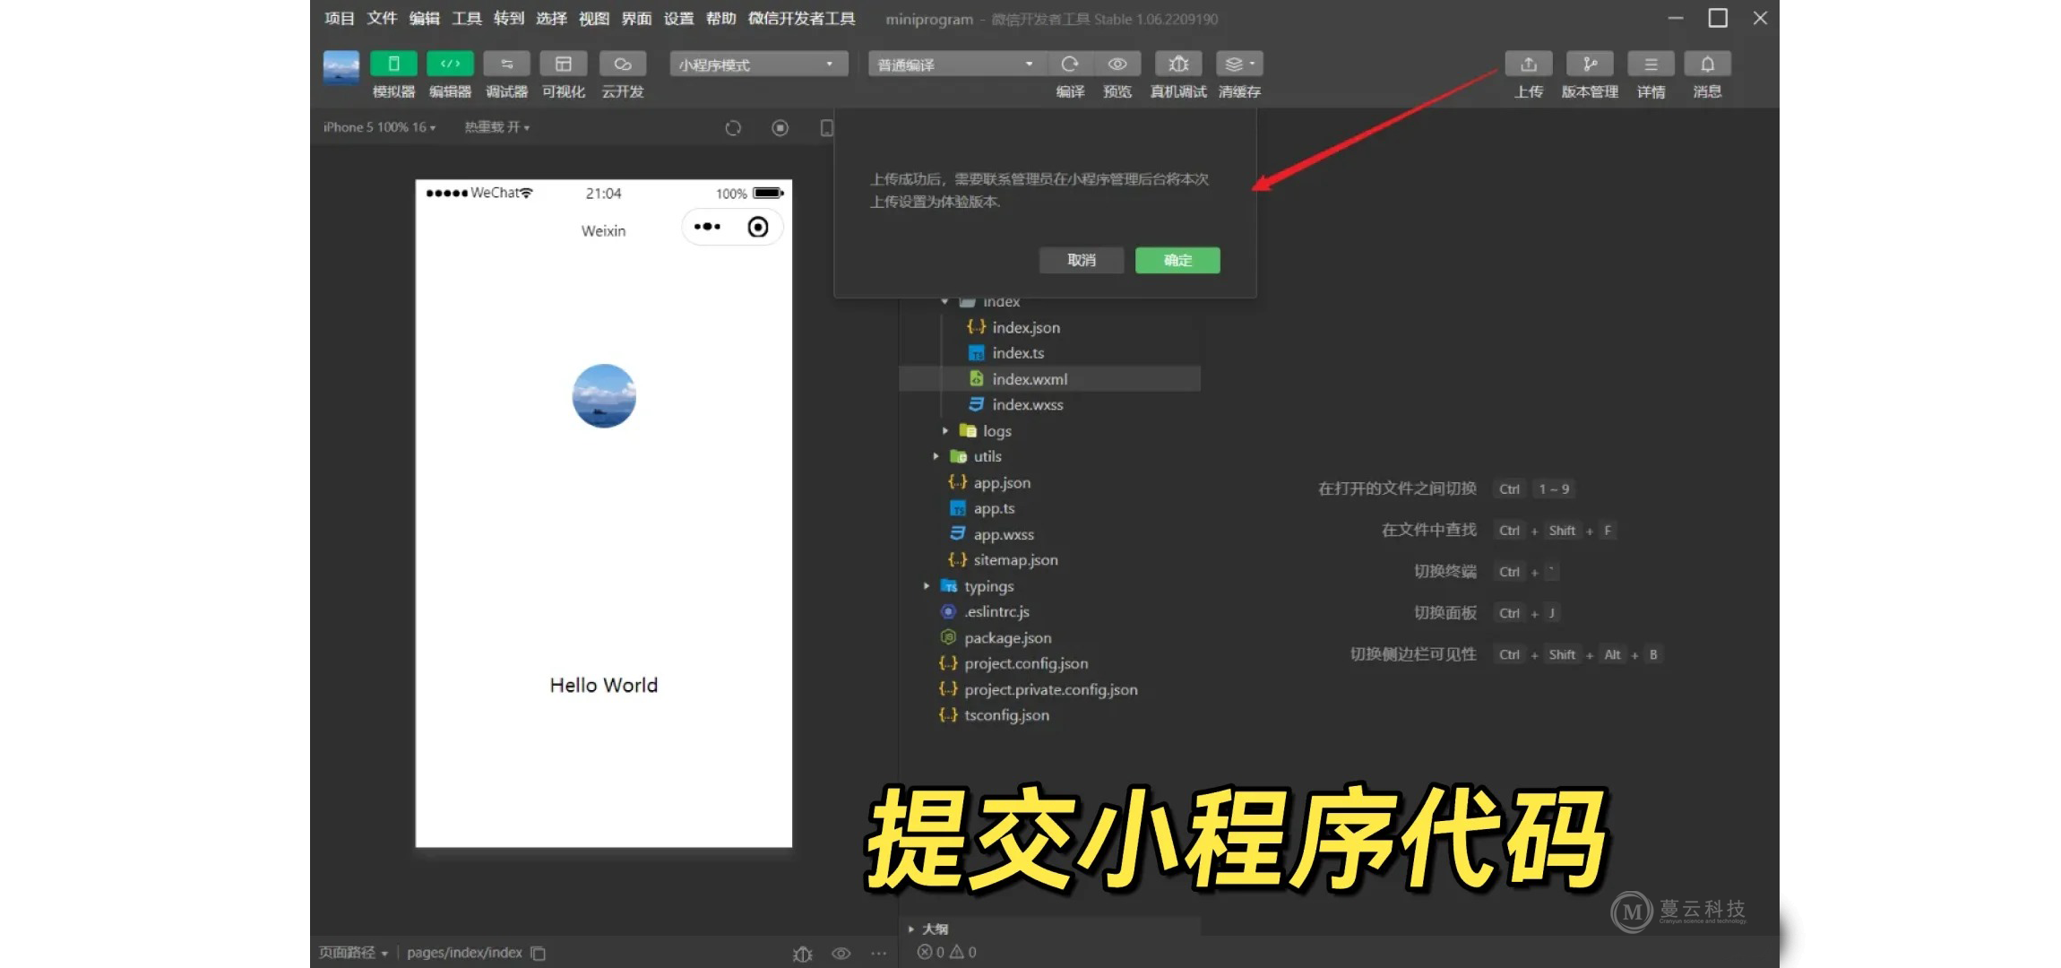The height and width of the screenshot is (968, 2061).
Task: Tap the three-dot capsule menu in simulator
Action: coord(707,227)
